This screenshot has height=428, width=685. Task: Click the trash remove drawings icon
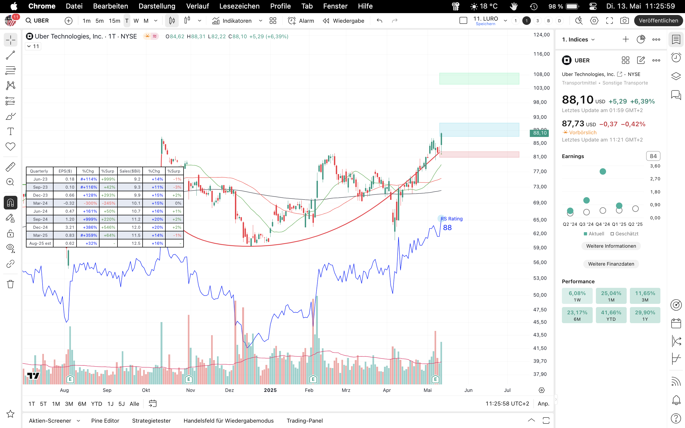10,284
